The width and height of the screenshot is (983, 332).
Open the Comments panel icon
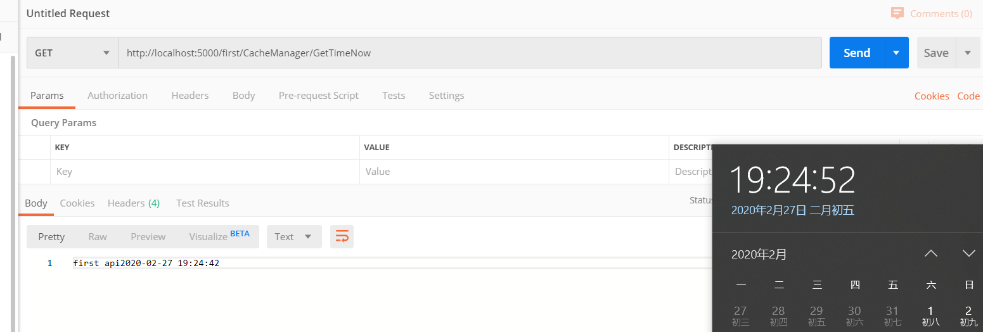pyautogui.click(x=897, y=13)
